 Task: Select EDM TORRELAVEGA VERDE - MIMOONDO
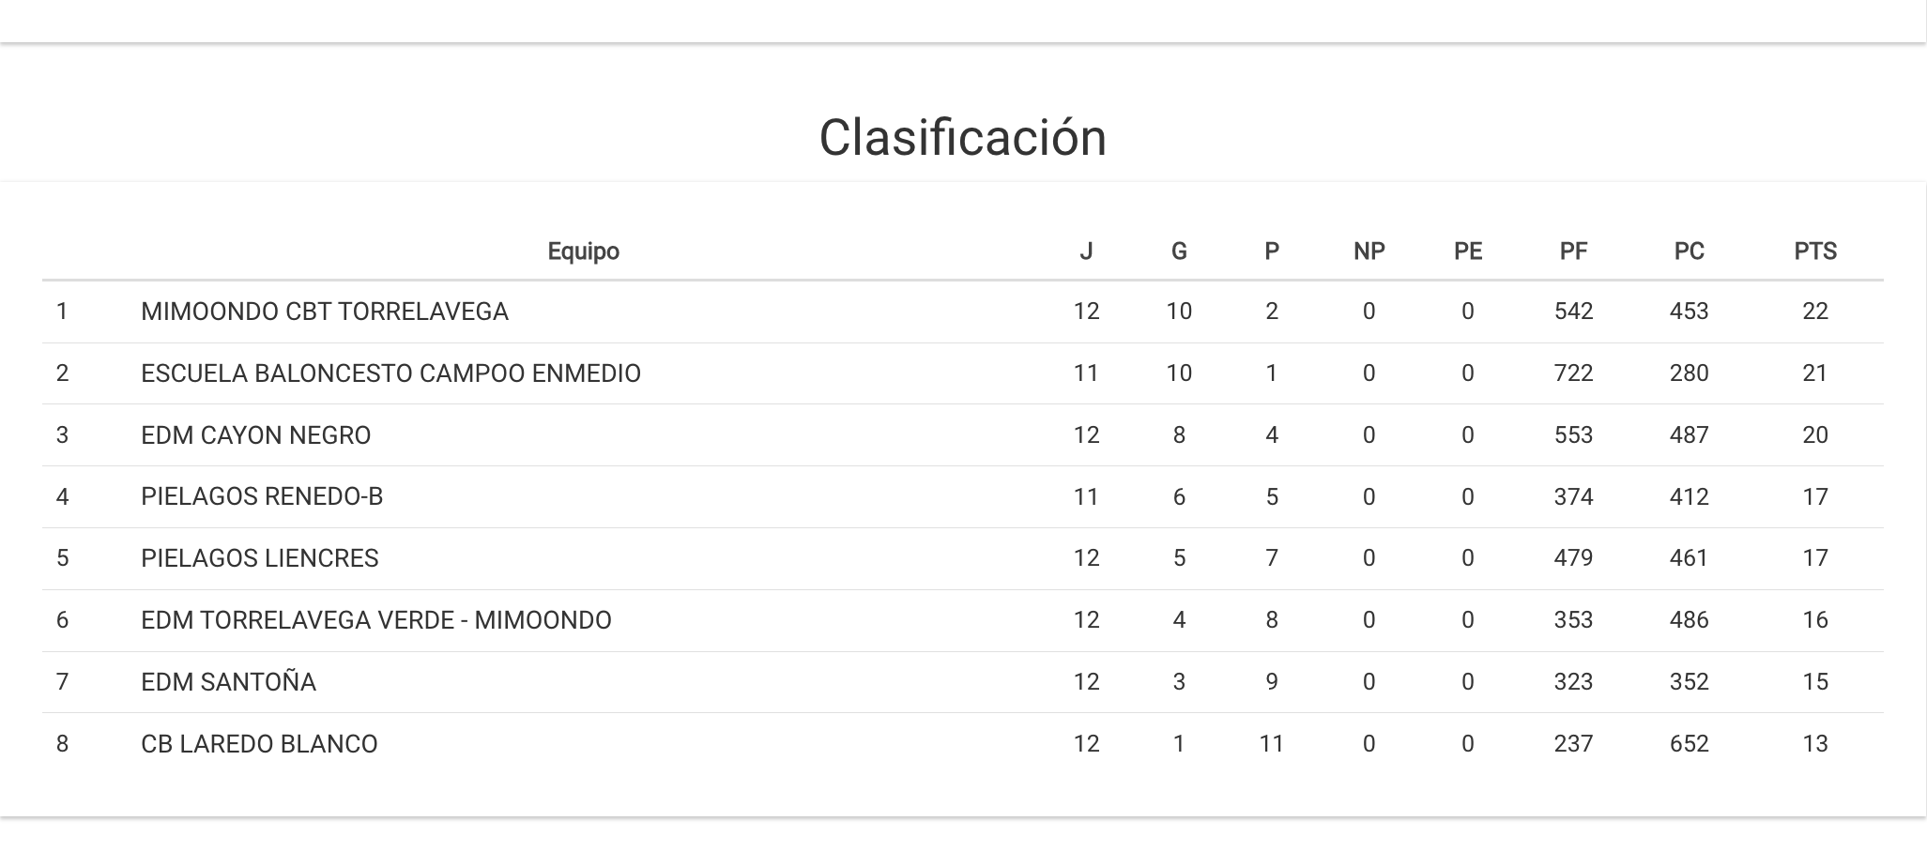(x=376, y=620)
